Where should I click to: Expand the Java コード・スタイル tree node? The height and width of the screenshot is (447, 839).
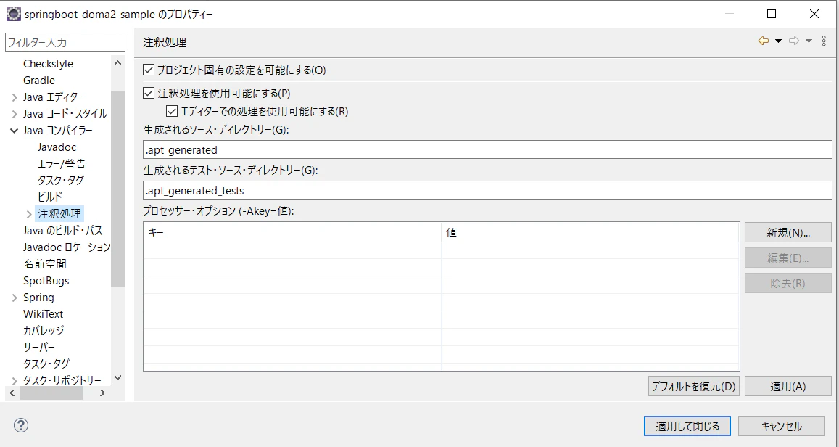tap(15, 114)
